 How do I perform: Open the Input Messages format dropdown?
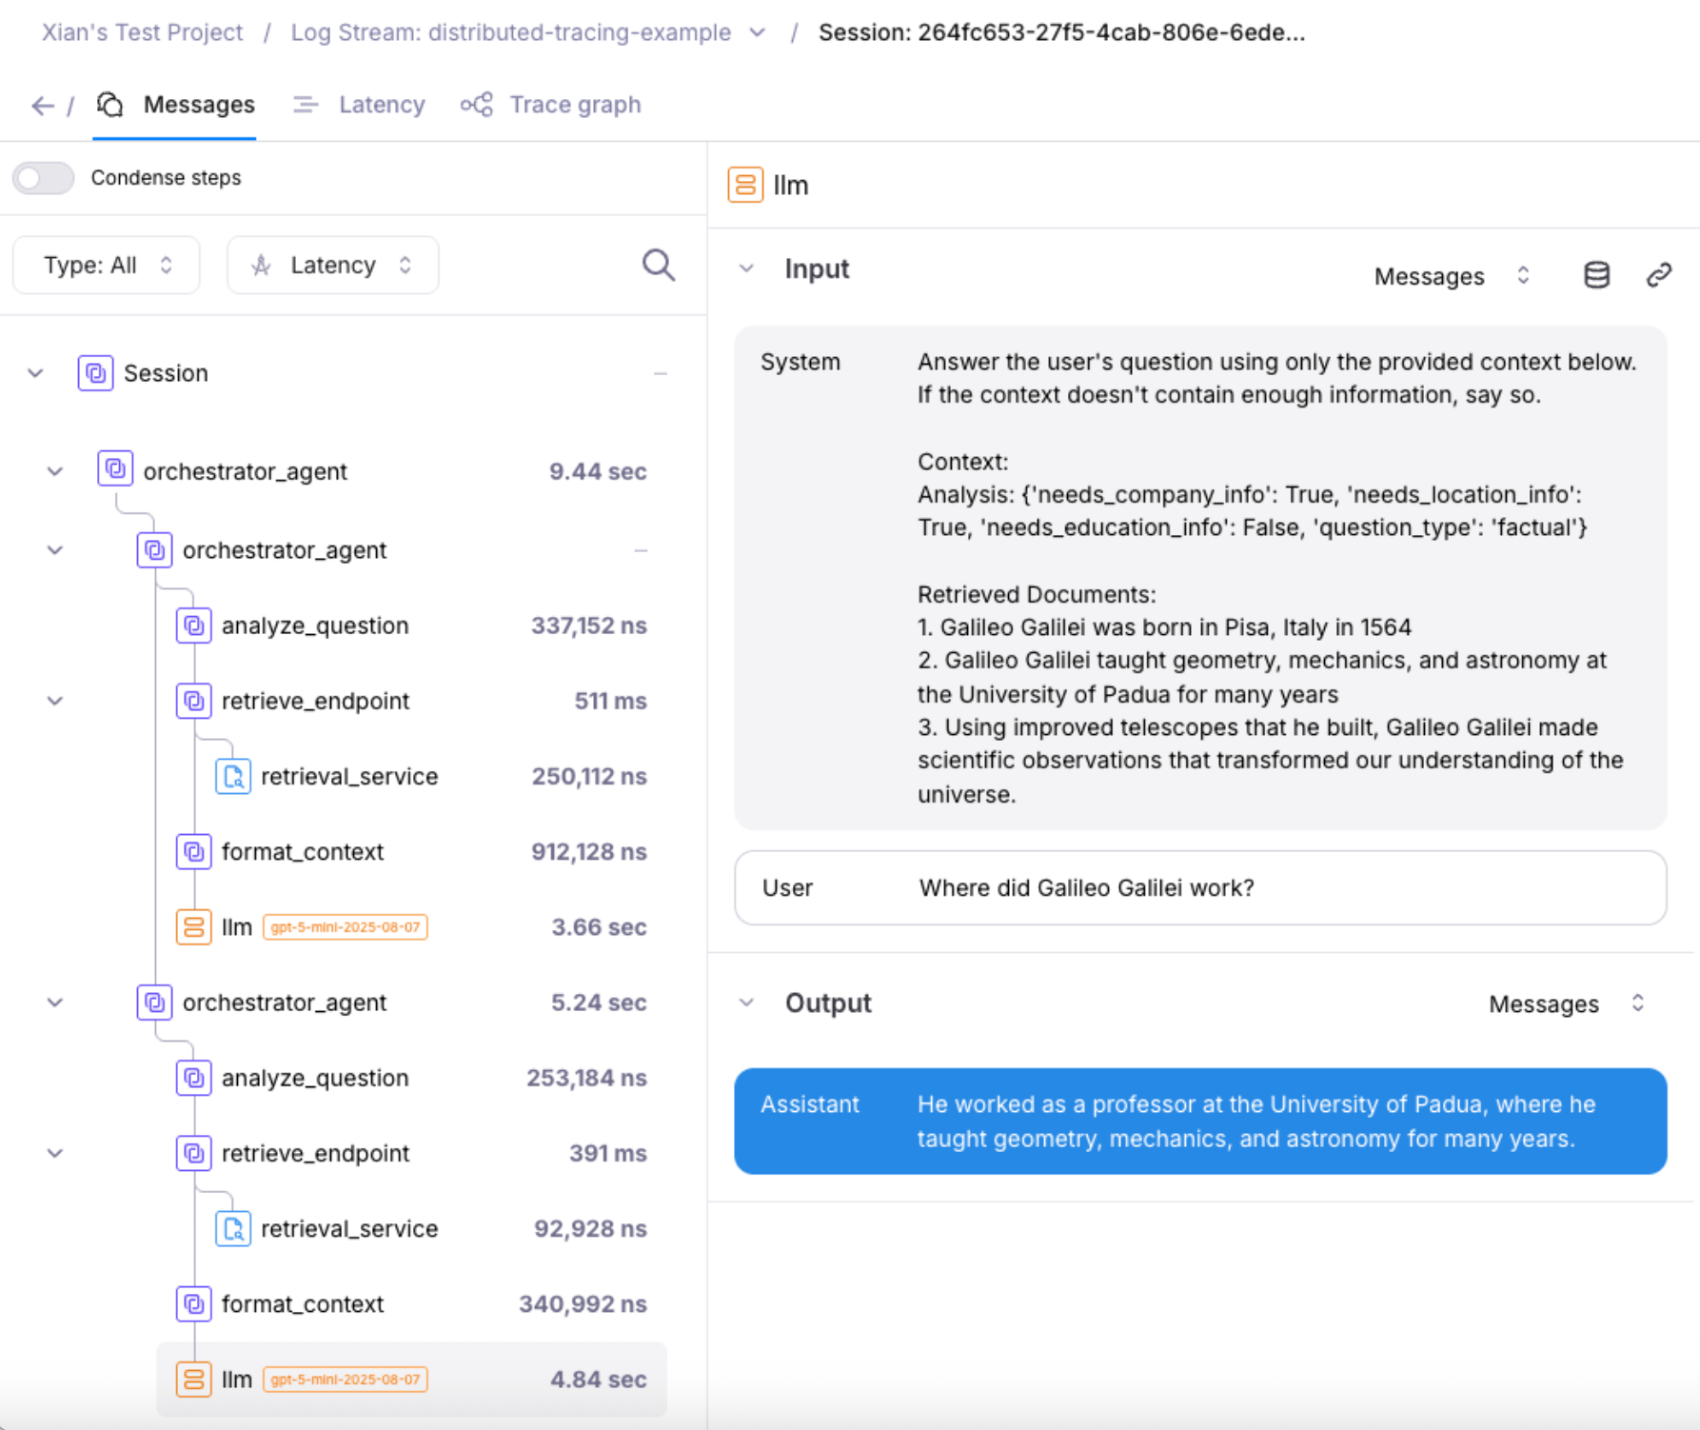tap(1453, 276)
